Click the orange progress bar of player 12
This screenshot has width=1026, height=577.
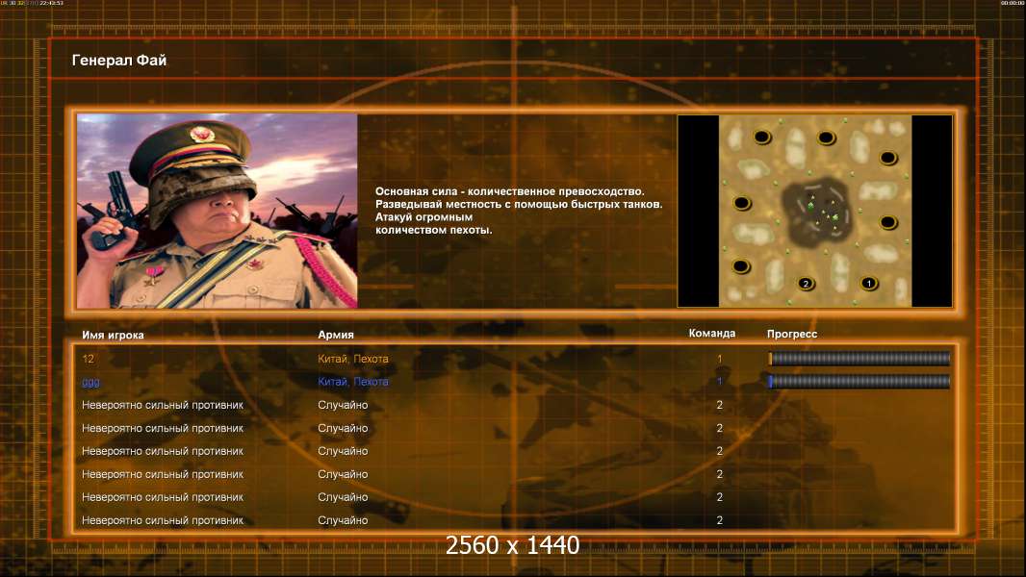point(859,358)
